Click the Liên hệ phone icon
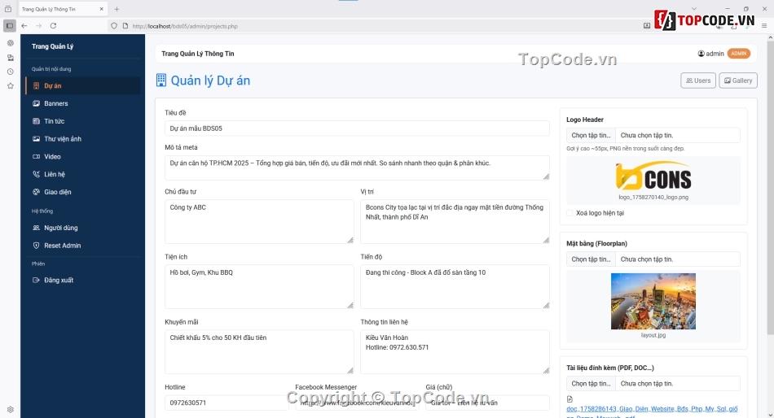 pyautogui.click(x=36, y=175)
